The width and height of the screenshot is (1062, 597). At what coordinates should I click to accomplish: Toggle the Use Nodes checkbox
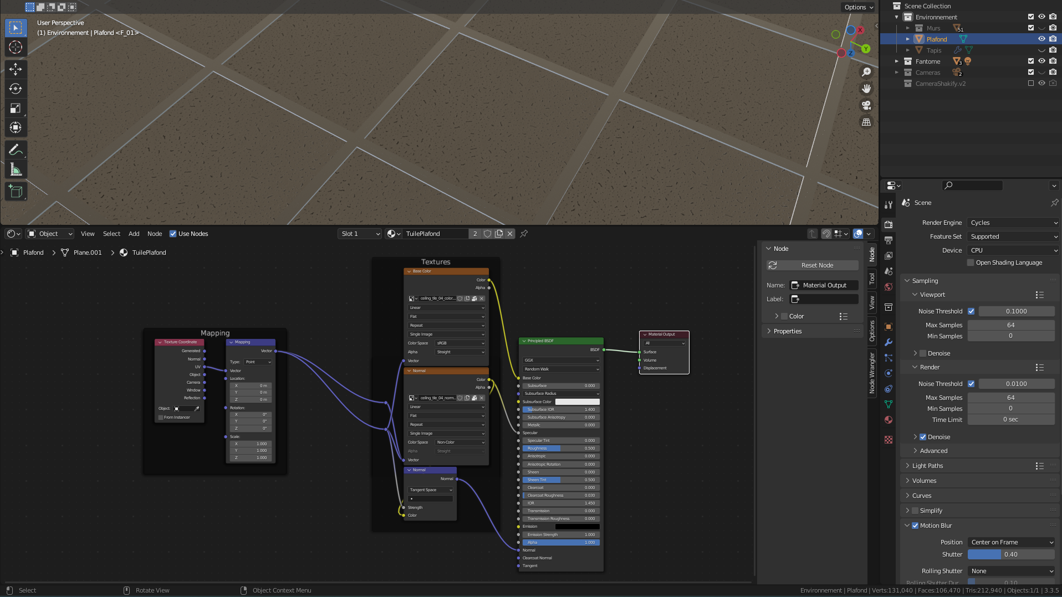click(x=173, y=234)
